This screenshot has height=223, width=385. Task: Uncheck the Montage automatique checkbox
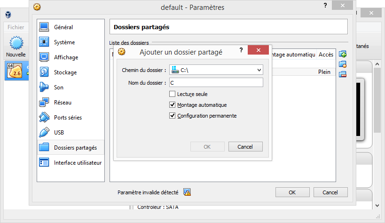coord(173,105)
